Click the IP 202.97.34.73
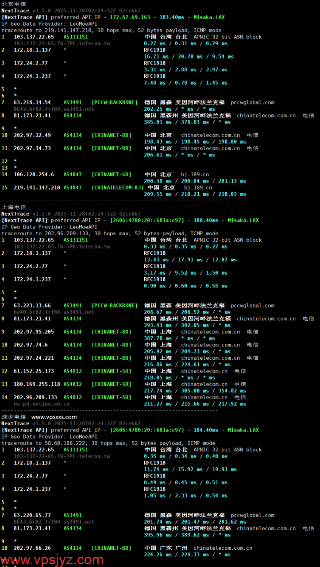Image resolution: width=320 pixels, height=567 pixels. 32,148
